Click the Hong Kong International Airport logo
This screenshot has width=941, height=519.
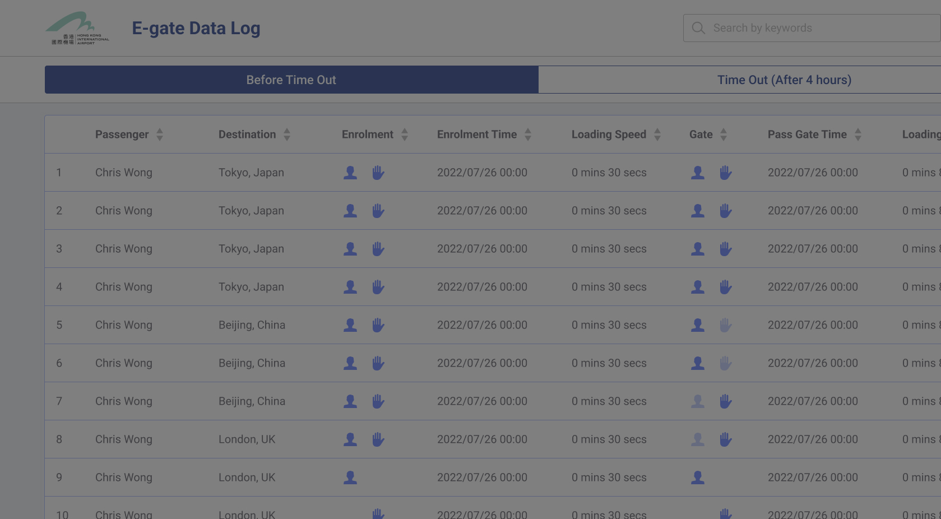[x=77, y=28]
